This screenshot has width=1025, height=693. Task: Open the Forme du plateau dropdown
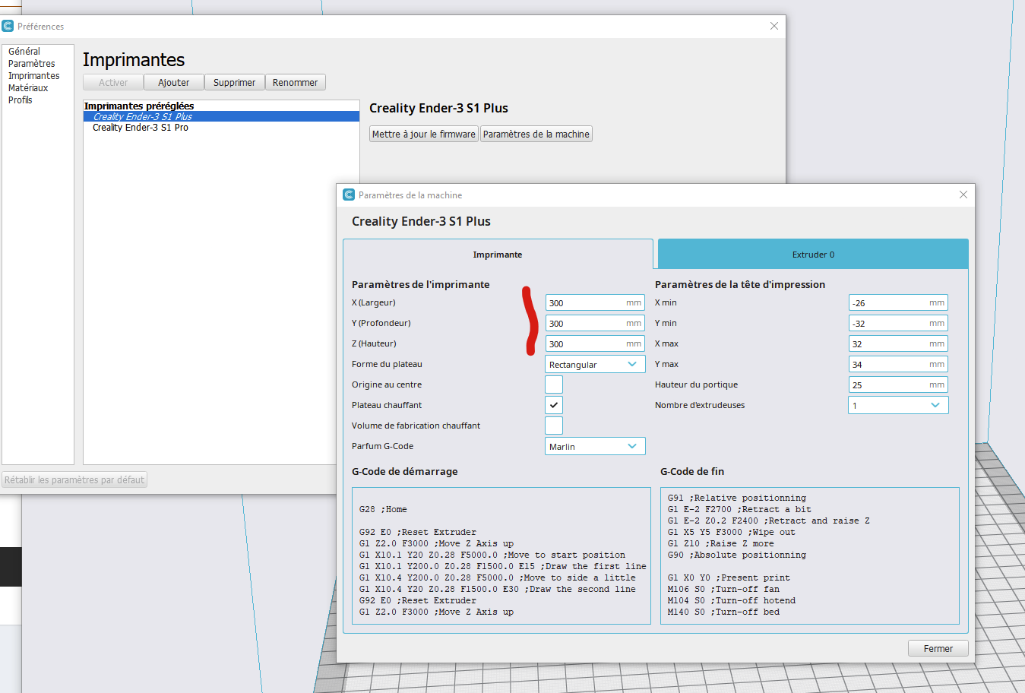595,364
